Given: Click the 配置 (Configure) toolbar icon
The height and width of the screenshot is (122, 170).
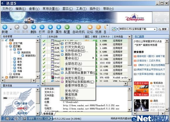Looking at the screenshot, I should [67, 27].
